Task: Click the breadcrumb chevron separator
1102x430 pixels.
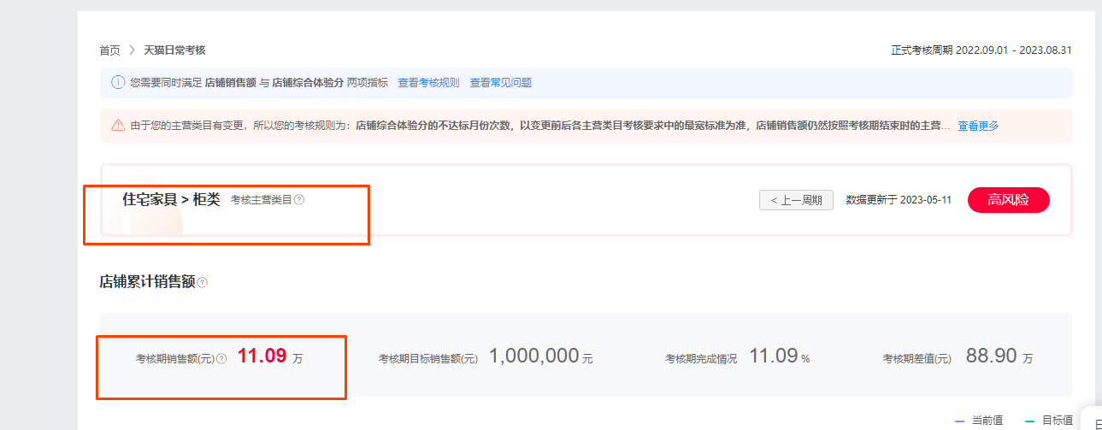Action: click(133, 50)
